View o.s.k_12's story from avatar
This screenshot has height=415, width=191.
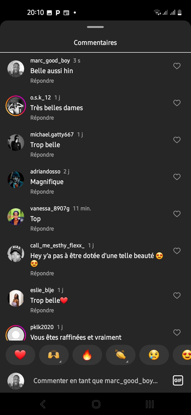16,106
